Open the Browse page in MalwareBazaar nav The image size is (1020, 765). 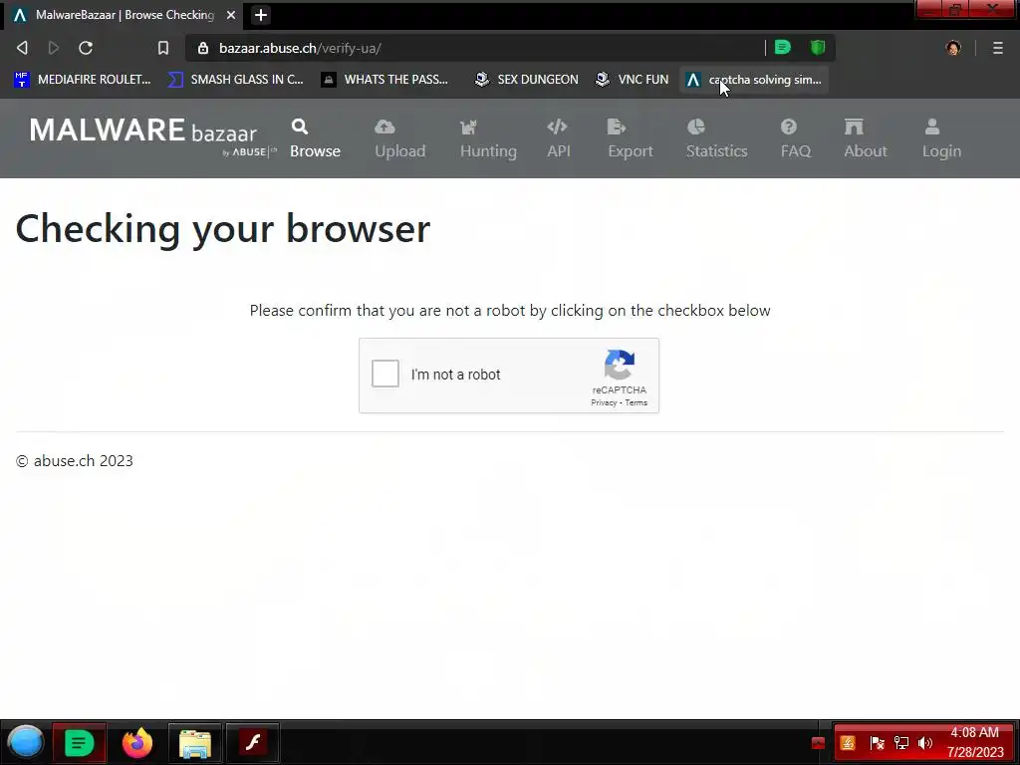(x=315, y=138)
